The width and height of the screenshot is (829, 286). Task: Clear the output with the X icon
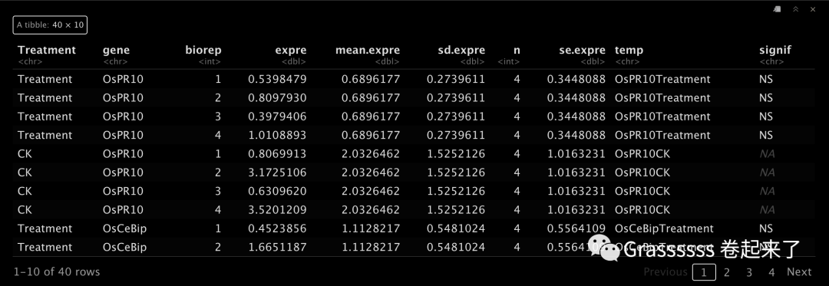pyautogui.click(x=813, y=9)
